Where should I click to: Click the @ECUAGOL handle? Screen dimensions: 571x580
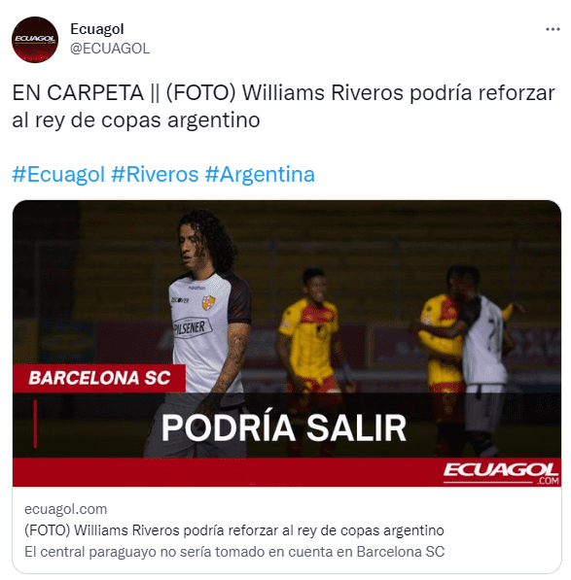tap(110, 49)
